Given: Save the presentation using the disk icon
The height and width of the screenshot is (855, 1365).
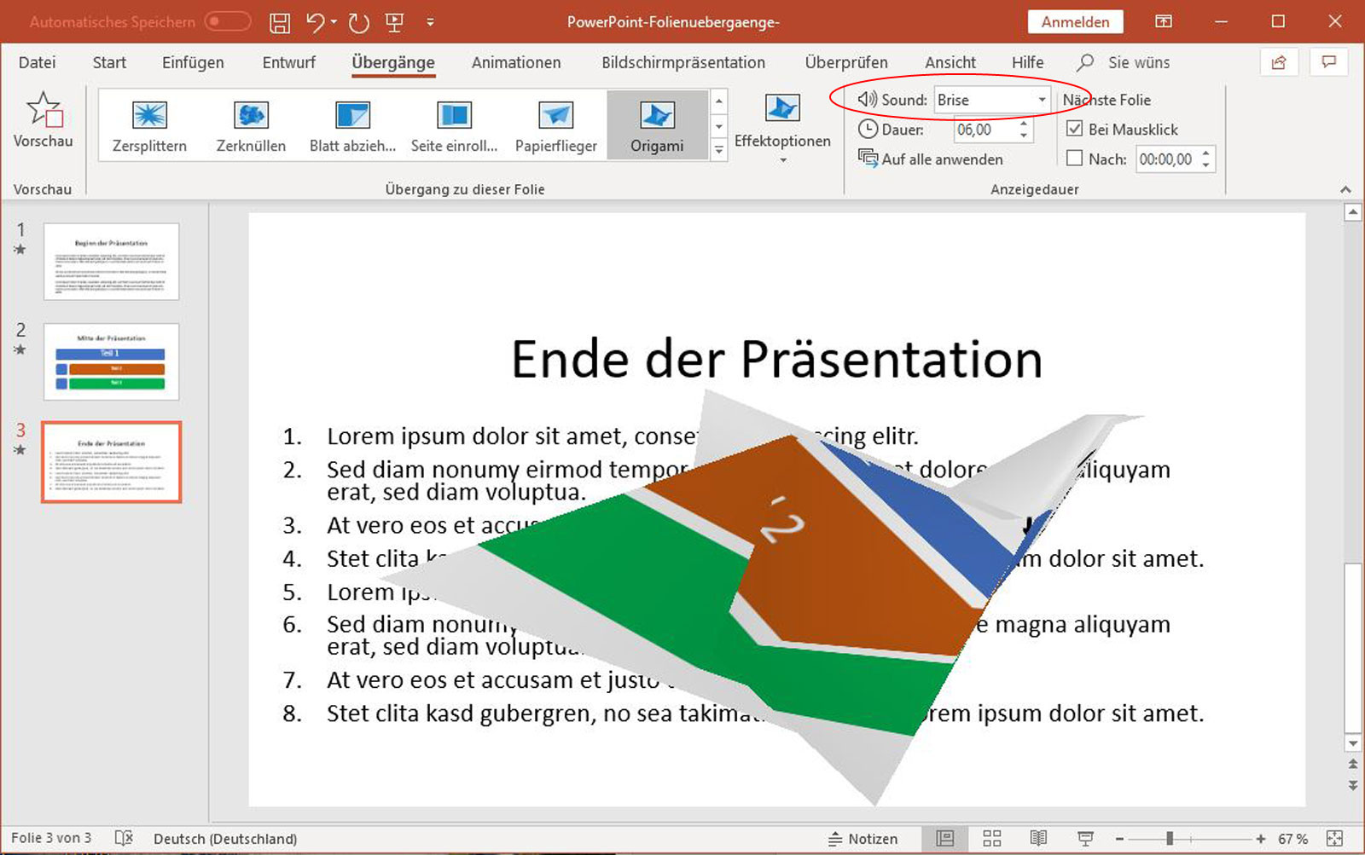Looking at the screenshot, I should [279, 23].
